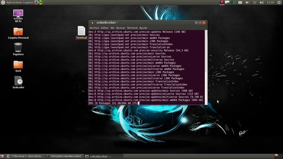Image resolution: width=283 pixels, height=159 pixels.
Task: Open the system settings gear menu
Action: (x=279, y=3)
